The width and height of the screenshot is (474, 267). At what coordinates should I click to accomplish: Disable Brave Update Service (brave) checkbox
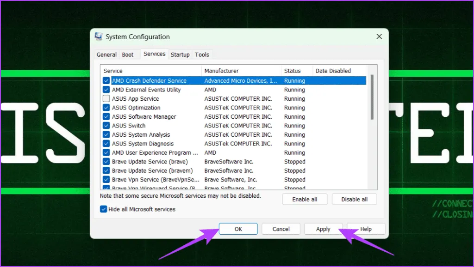point(106,162)
